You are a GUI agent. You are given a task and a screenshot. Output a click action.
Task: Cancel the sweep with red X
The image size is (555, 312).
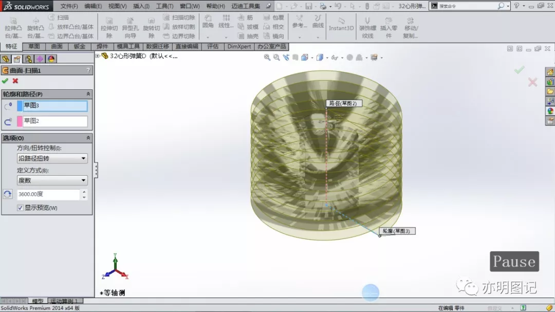click(15, 81)
